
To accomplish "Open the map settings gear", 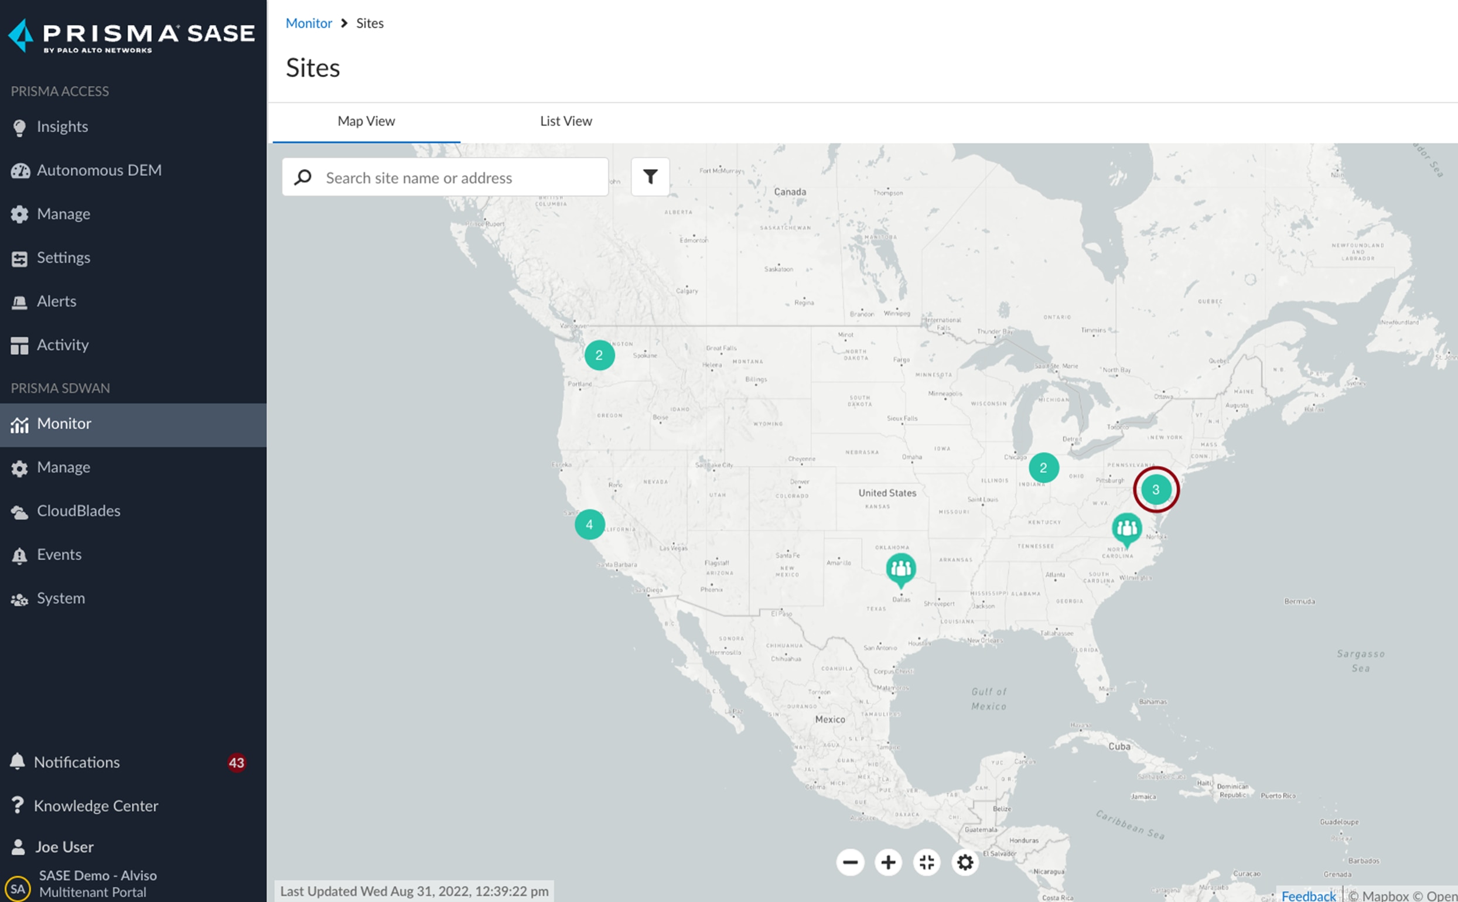I will [x=965, y=862].
